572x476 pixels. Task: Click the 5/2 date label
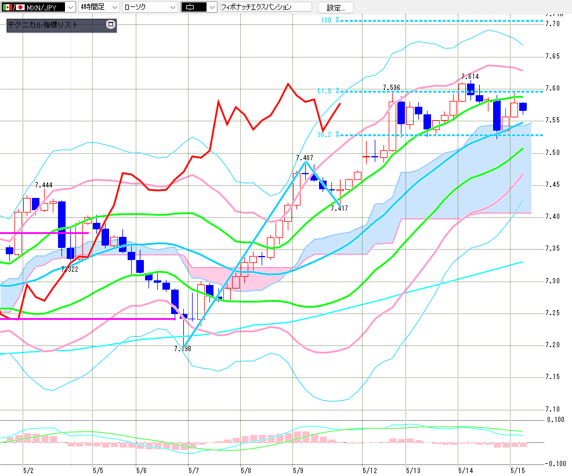click(x=28, y=471)
